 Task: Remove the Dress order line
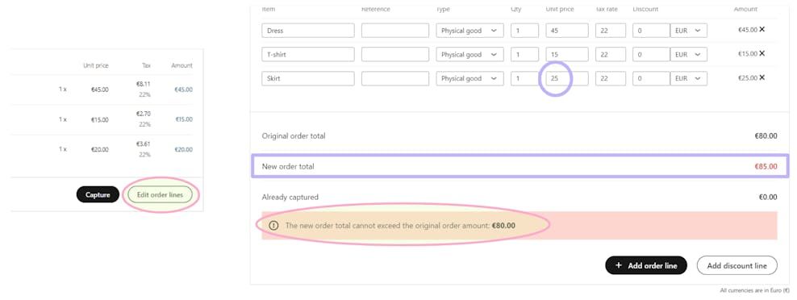tap(762, 30)
